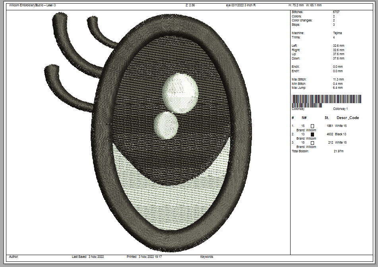Click the Machine value Tajima

point(337,33)
